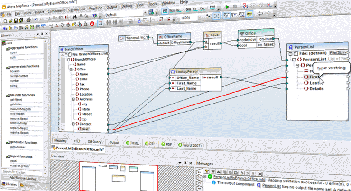Toggle Show Tips yellow info button
This screenshot has height=191, width=351.
pos(249,14)
